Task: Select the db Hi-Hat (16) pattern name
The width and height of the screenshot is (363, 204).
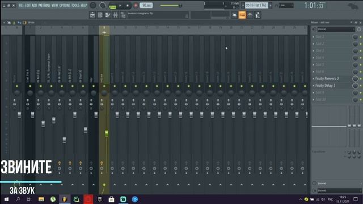Action: click(x=256, y=5)
